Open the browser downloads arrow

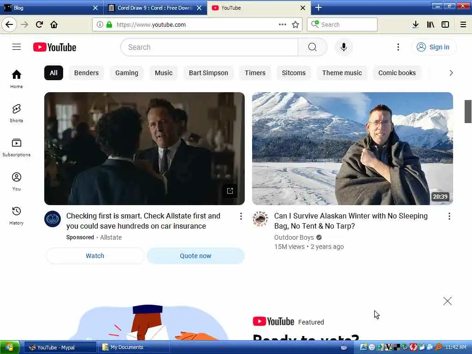415,24
